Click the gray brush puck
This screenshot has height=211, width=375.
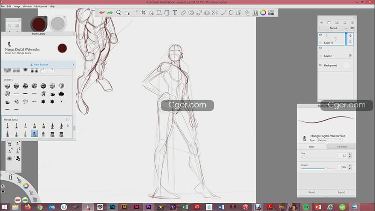point(58,23)
